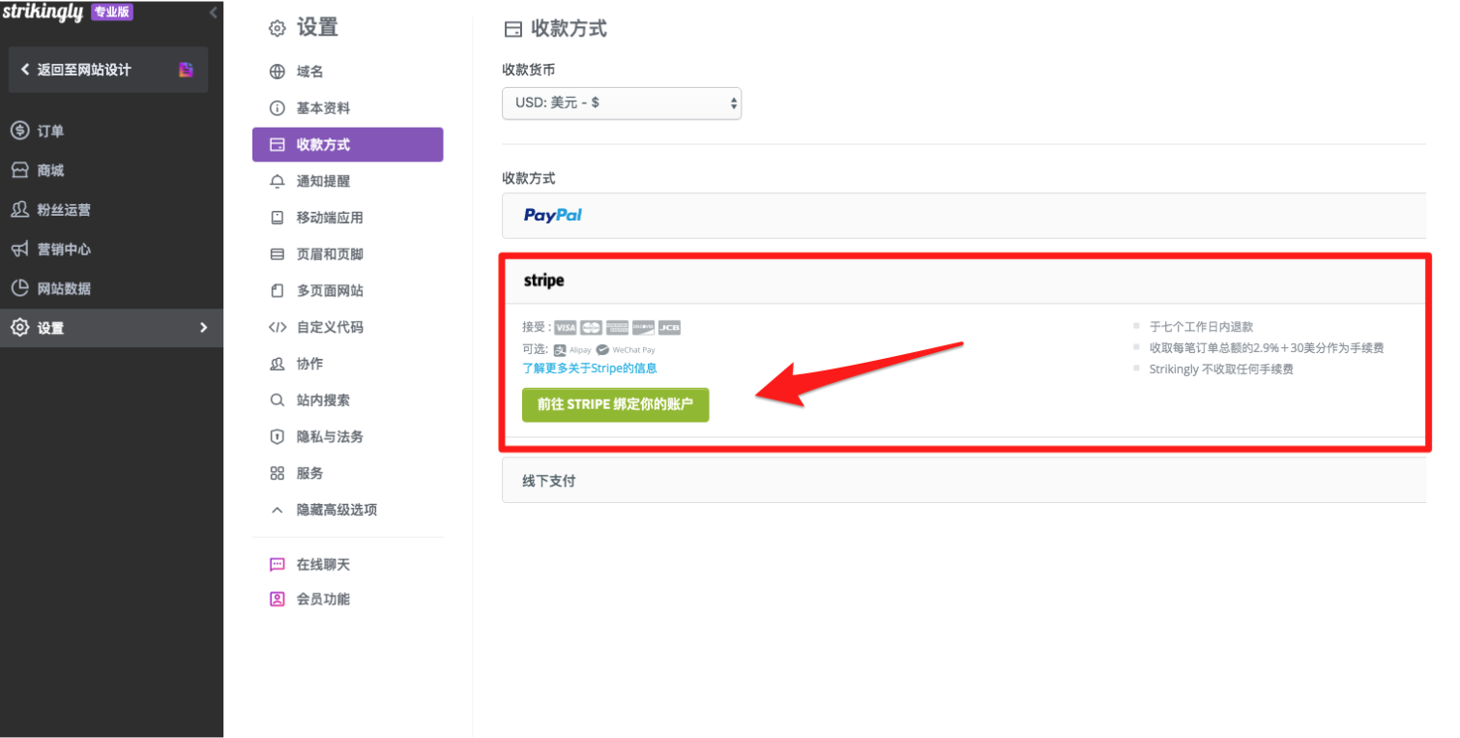Open the 订单 orders section in the sidebar
This screenshot has height=738, width=1460.
[x=48, y=130]
